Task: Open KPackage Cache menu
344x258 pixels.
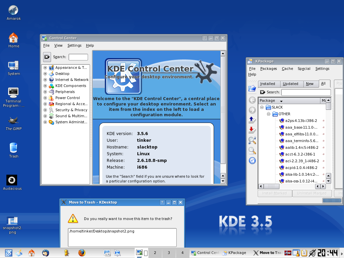Action: [x=288, y=69]
